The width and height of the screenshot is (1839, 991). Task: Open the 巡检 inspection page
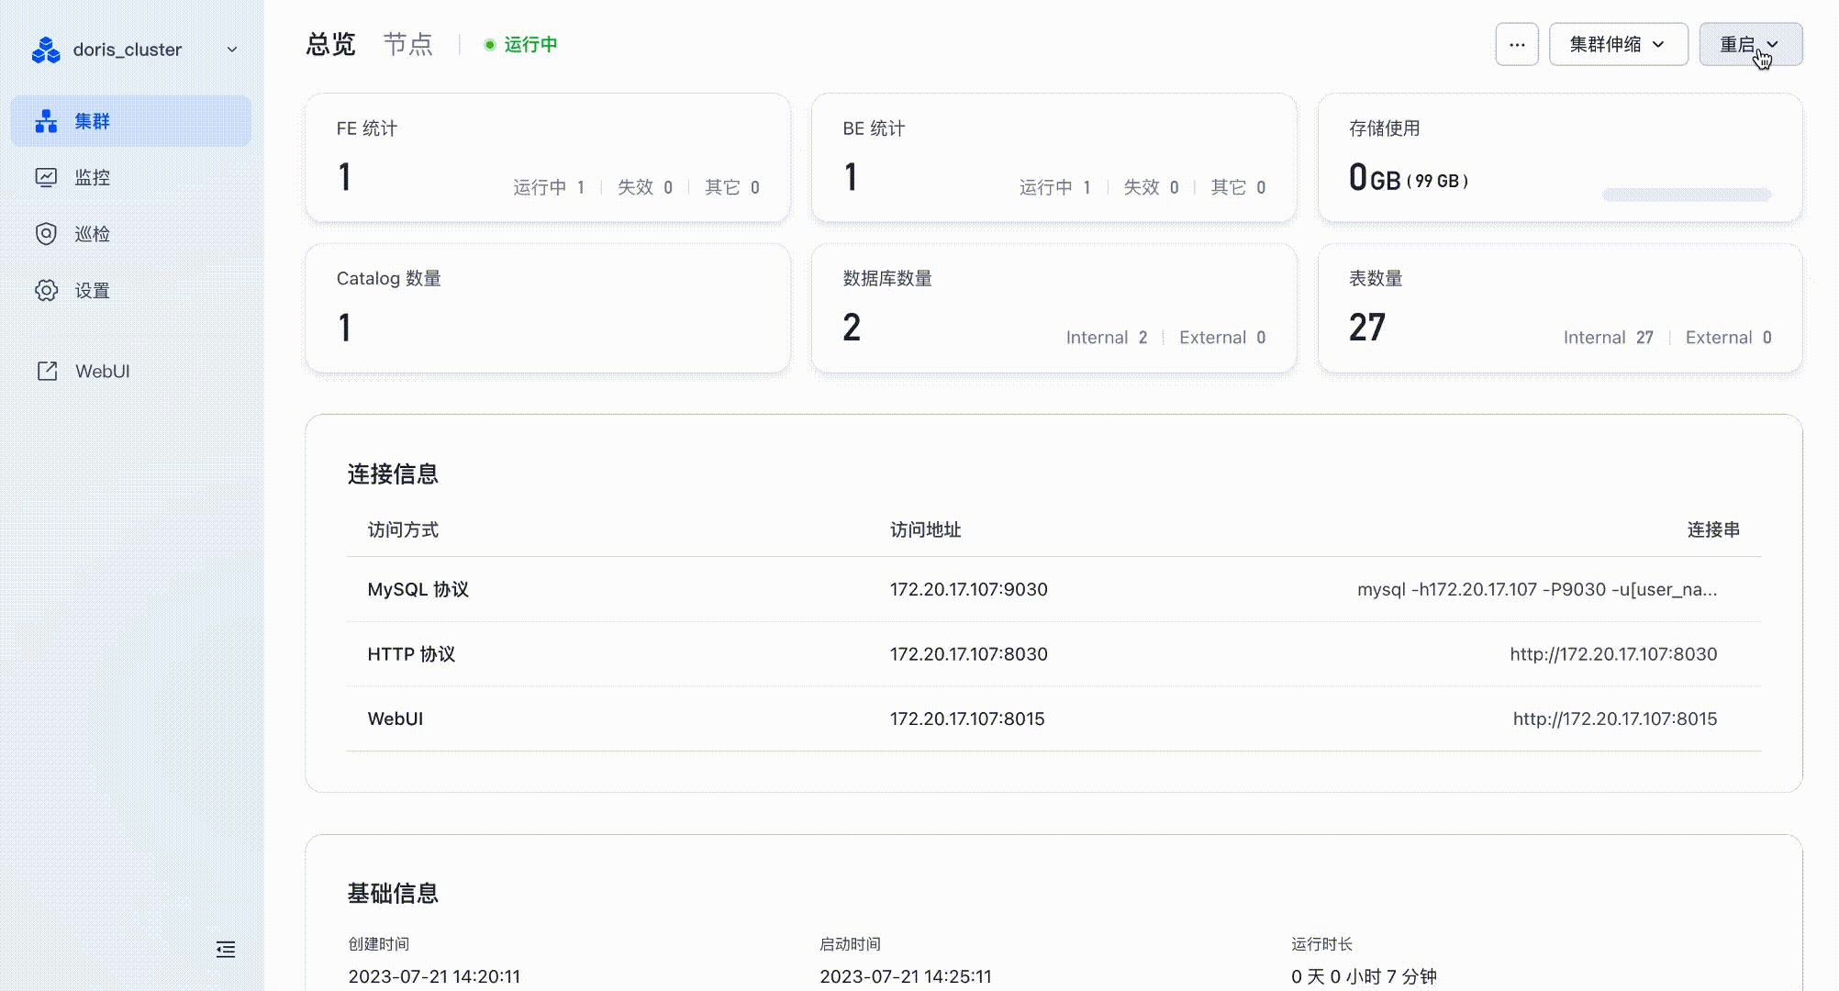coord(92,233)
